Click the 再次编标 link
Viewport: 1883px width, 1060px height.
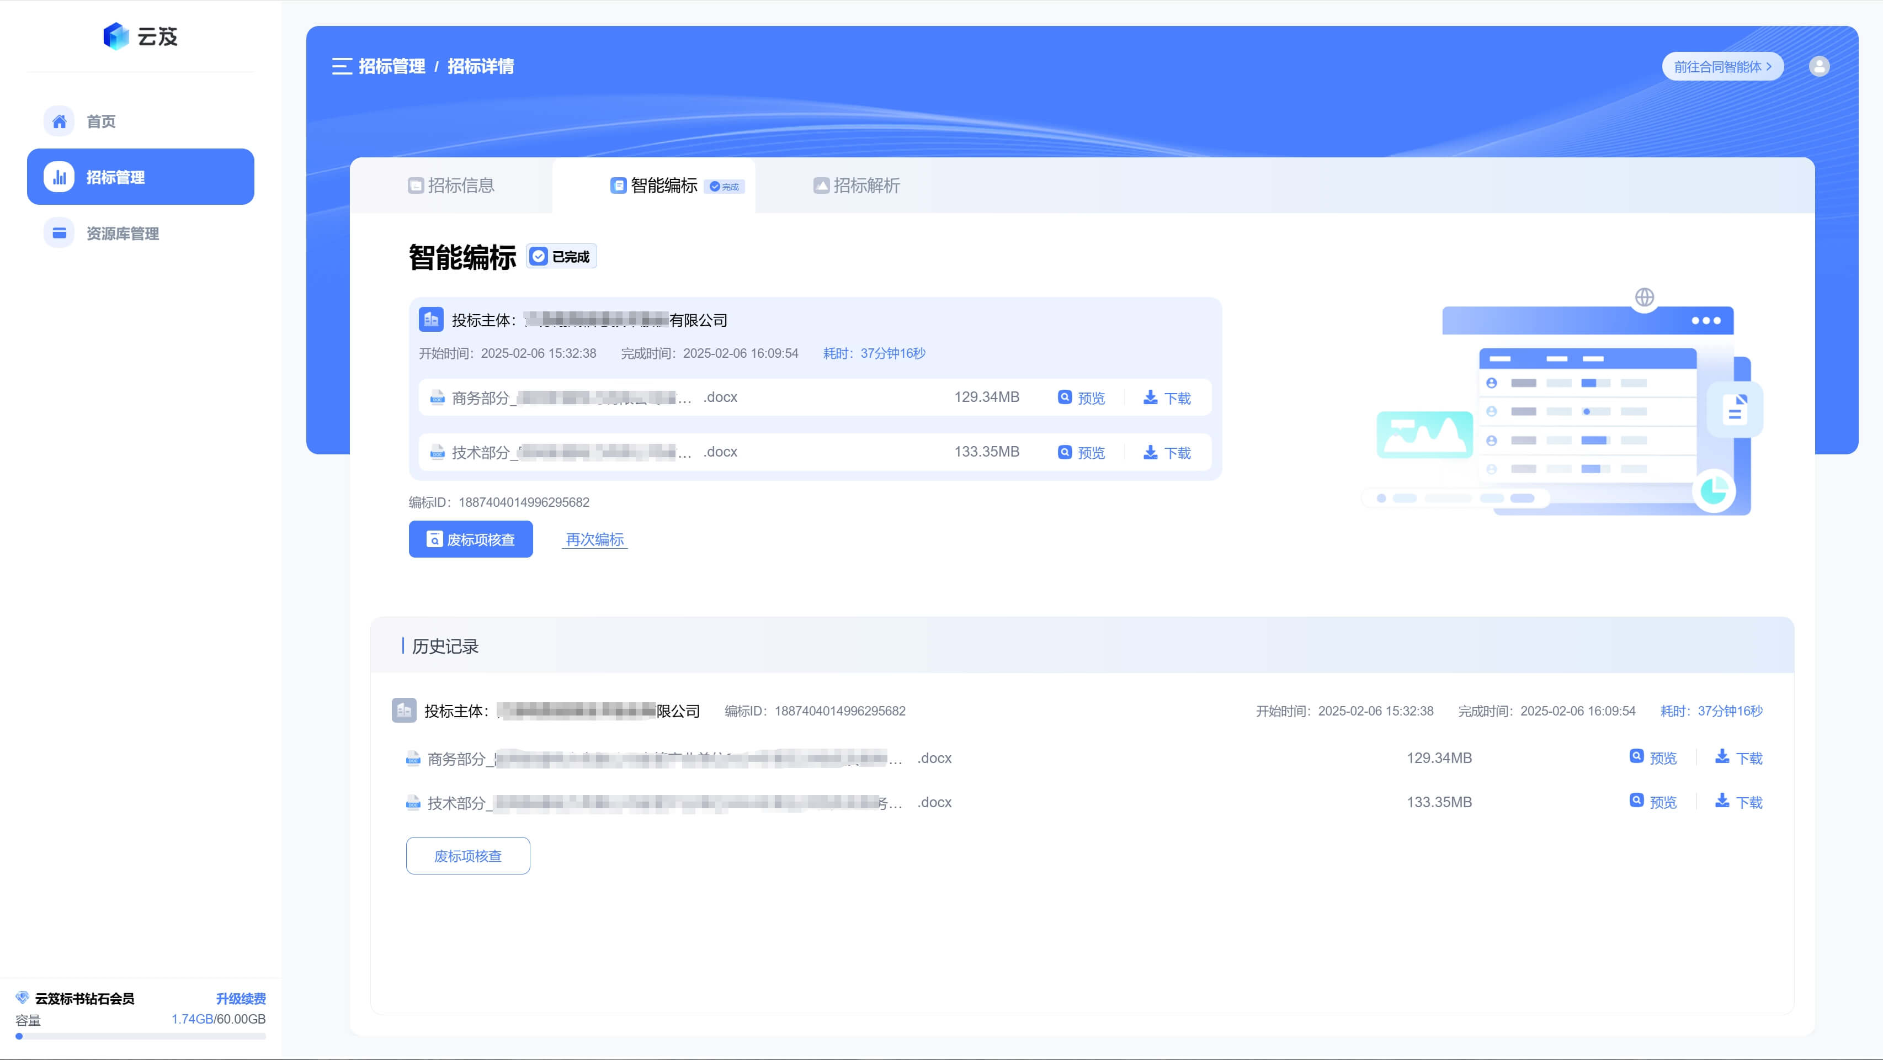click(x=594, y=539)
